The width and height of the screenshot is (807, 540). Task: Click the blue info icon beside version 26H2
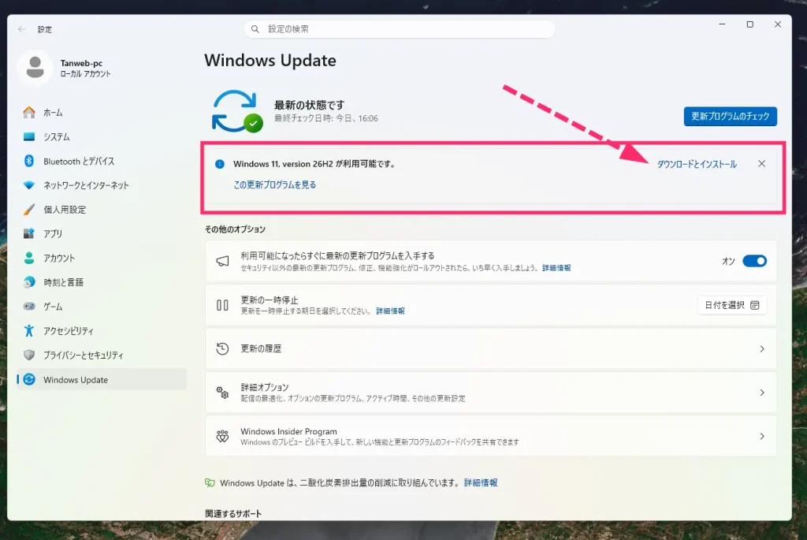pyautogui.click(x=220, y=164)
